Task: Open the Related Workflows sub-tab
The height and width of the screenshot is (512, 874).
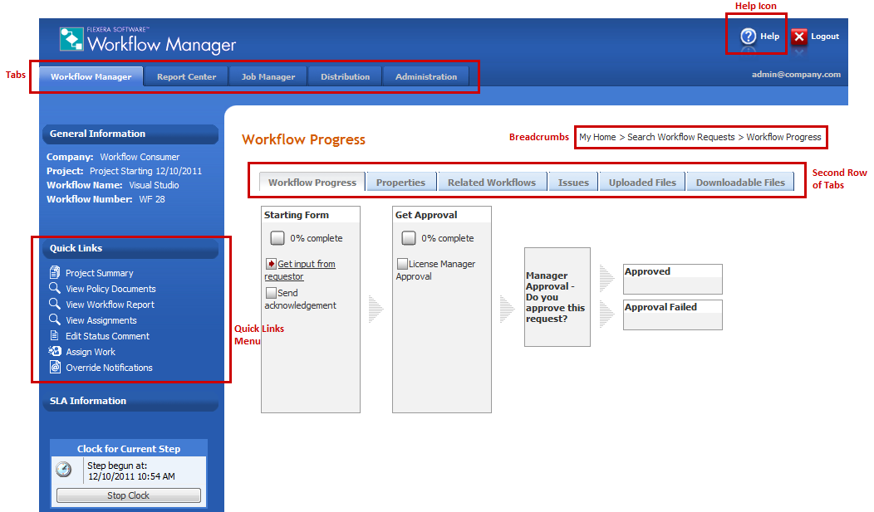Action: click(x=492, y=182)
